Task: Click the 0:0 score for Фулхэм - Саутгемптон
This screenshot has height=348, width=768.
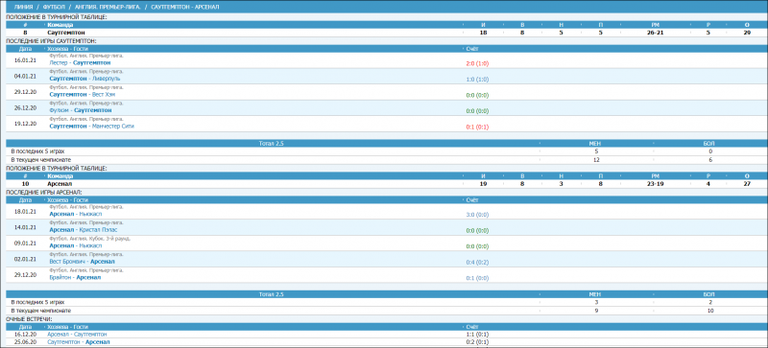Action: coord(477,111)
